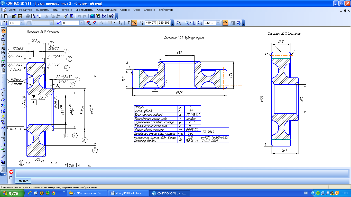Image resolution: width=351 pixels, height=197 pixels.
Task: Open the step value 1.0 dropdown
Action: (22, 23)
